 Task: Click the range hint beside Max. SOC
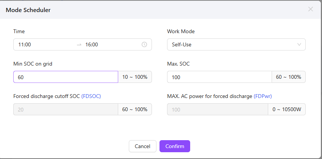pos(289,77)
